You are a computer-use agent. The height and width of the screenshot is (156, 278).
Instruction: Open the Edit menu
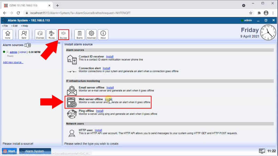pyautogui.click(x=15, y=26)
